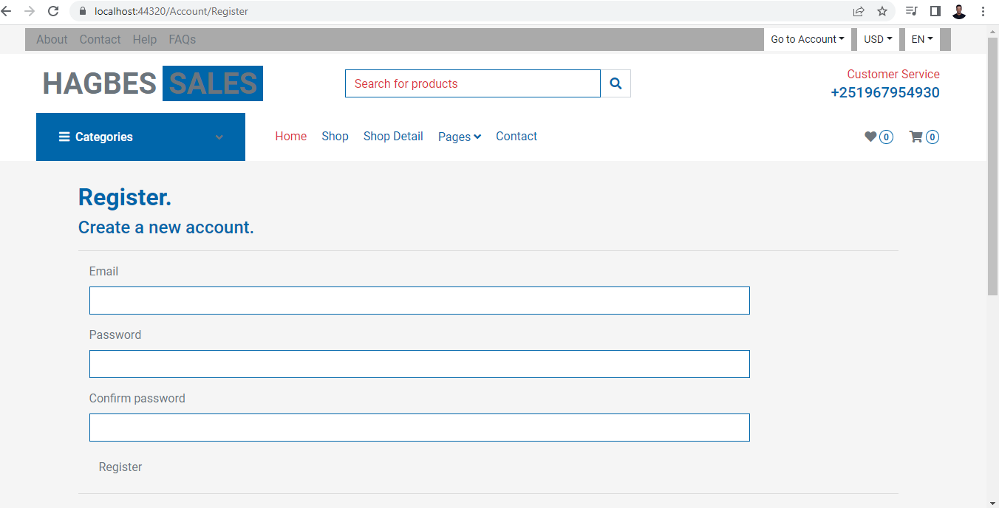999x508 pixels.
Task: Open the Shop nav link
Action: click(335, 137)
